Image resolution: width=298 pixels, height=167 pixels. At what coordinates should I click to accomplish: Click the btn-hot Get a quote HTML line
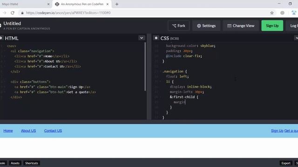point(55,92)
